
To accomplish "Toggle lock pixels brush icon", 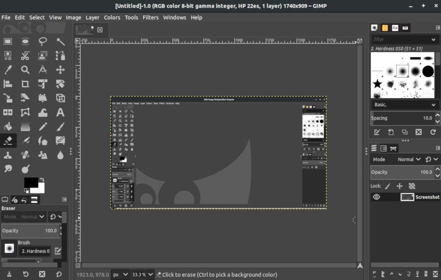I will pos(388,186).
